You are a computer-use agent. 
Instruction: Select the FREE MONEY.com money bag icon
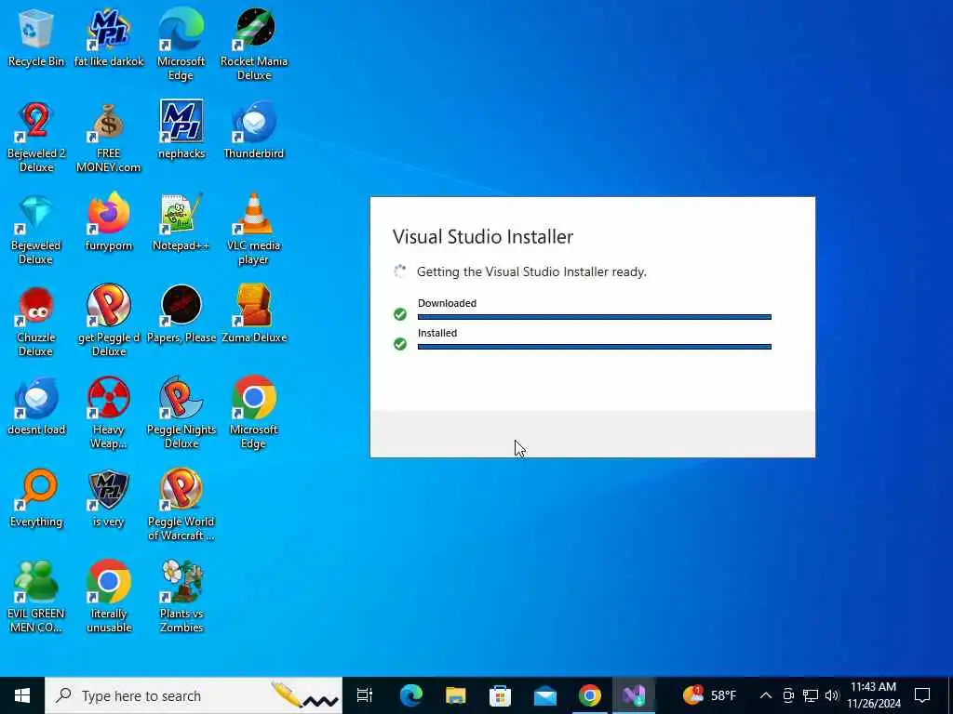(109, 122)
